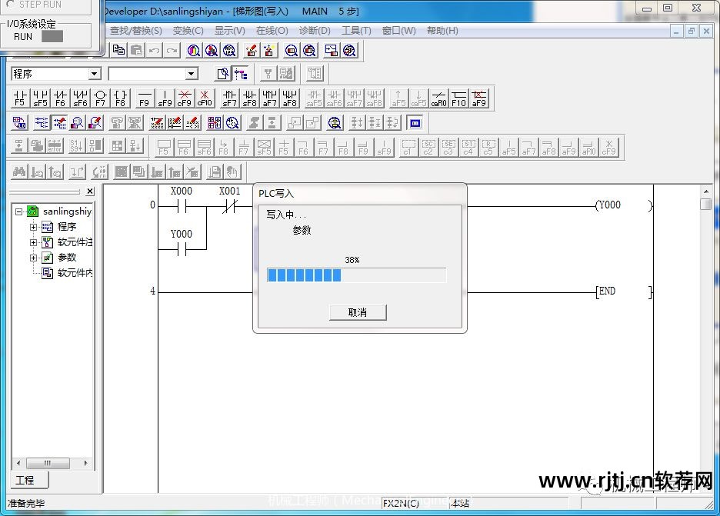Image resolution: width=720 pixels, height=516 pixels.
Task: Click project panel scroll right arrow
Action: click(x=86, y=463)
